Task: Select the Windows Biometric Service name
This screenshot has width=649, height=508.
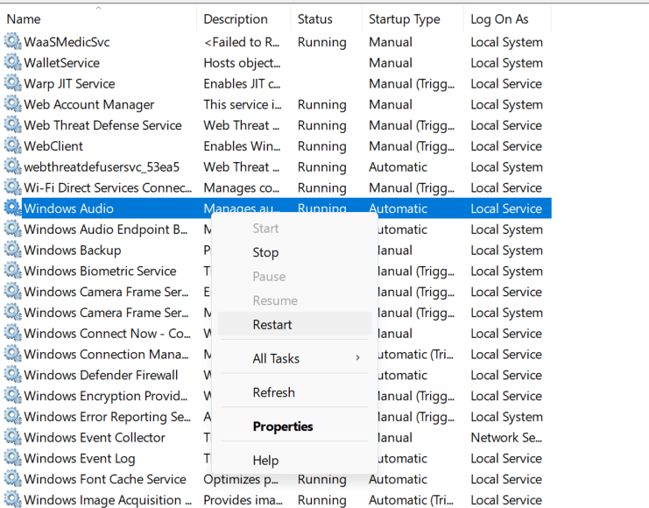Action: pos(100,272)
